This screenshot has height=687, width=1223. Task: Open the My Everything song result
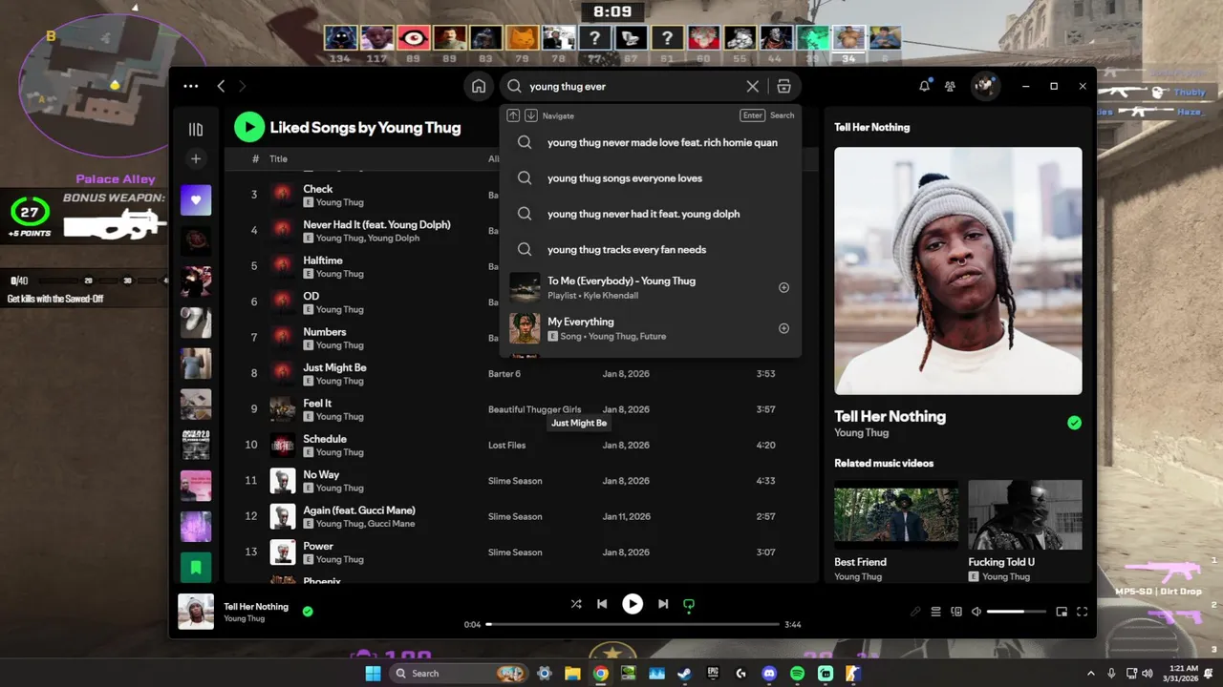[650, 328]
